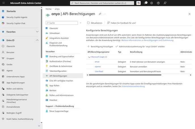Open Diagnose und Problembehandlung
This screenshot has height=129, width=195.
click(x=58, y=44)
